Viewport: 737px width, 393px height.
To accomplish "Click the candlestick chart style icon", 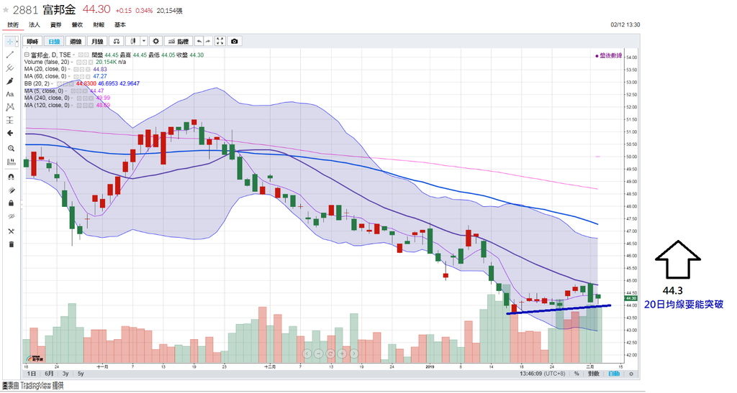I will click(x=133, y=41).
